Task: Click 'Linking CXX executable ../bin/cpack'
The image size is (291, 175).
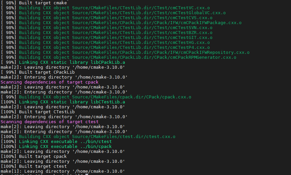Action: coord(65,146)
